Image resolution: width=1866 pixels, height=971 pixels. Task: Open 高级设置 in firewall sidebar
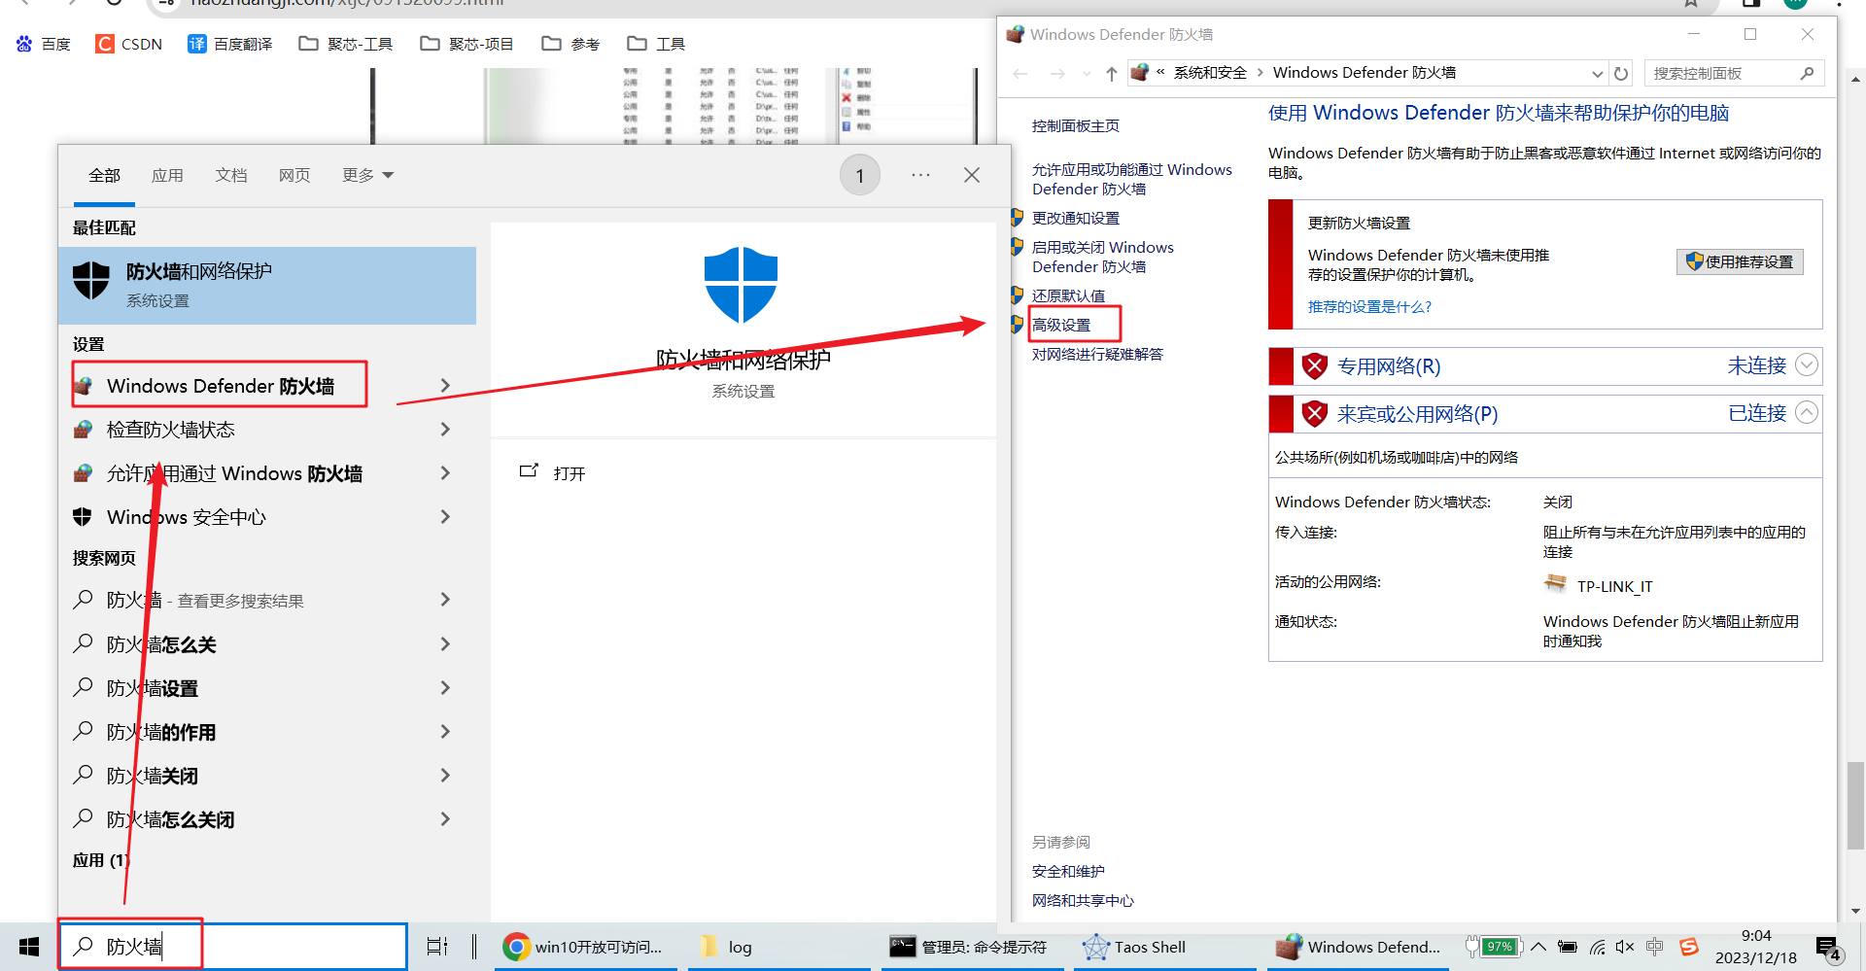[x=1061, y=325]
